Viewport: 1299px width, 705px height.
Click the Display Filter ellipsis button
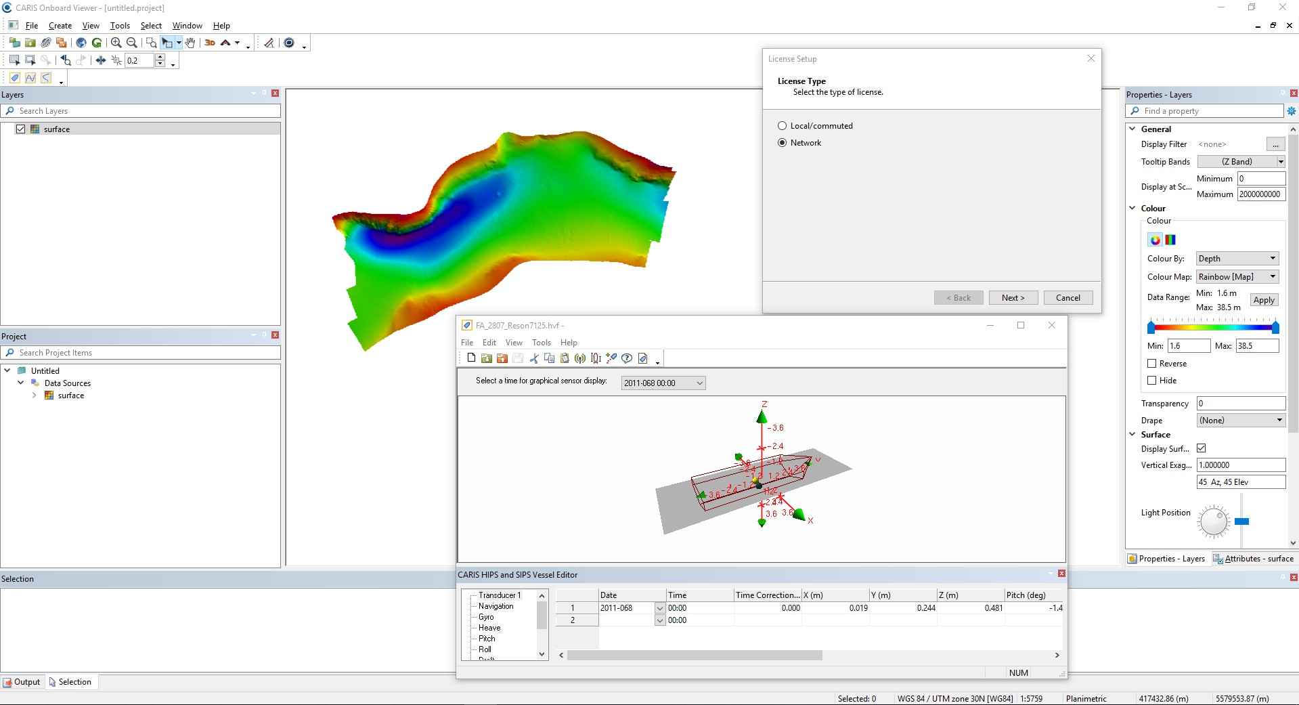(1275, 144)
